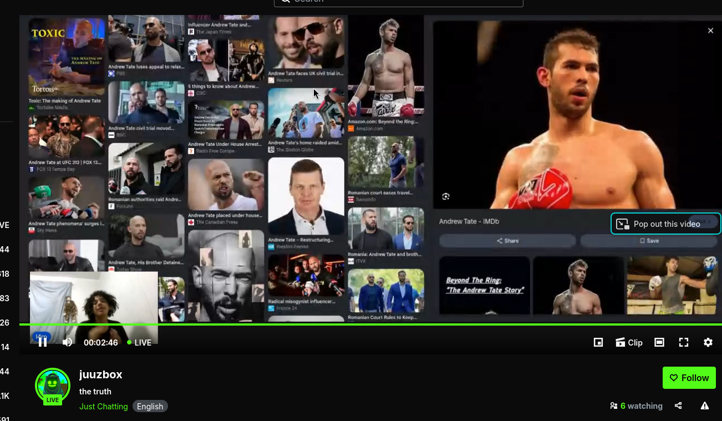
Task: Open the "Toxic: The making of Andrew Tate" result
Action: [67, 58]
